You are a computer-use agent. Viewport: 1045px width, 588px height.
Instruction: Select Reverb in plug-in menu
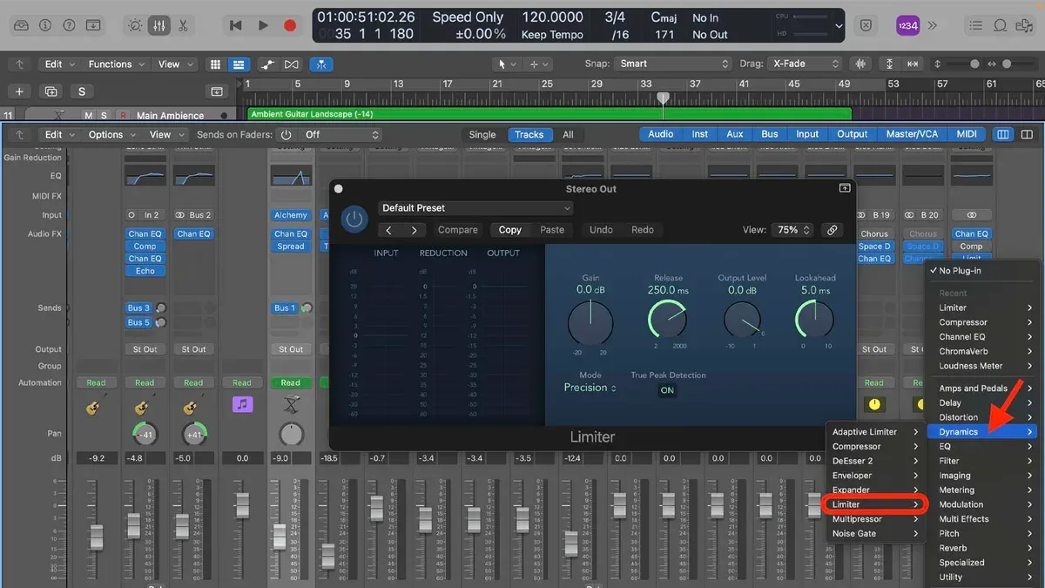click(x=983, y=548)
